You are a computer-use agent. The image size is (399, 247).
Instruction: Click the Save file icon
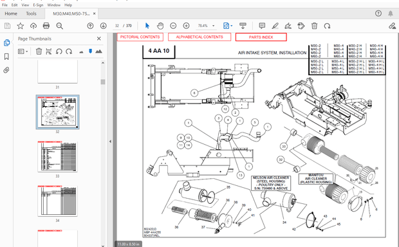[7, 26]
